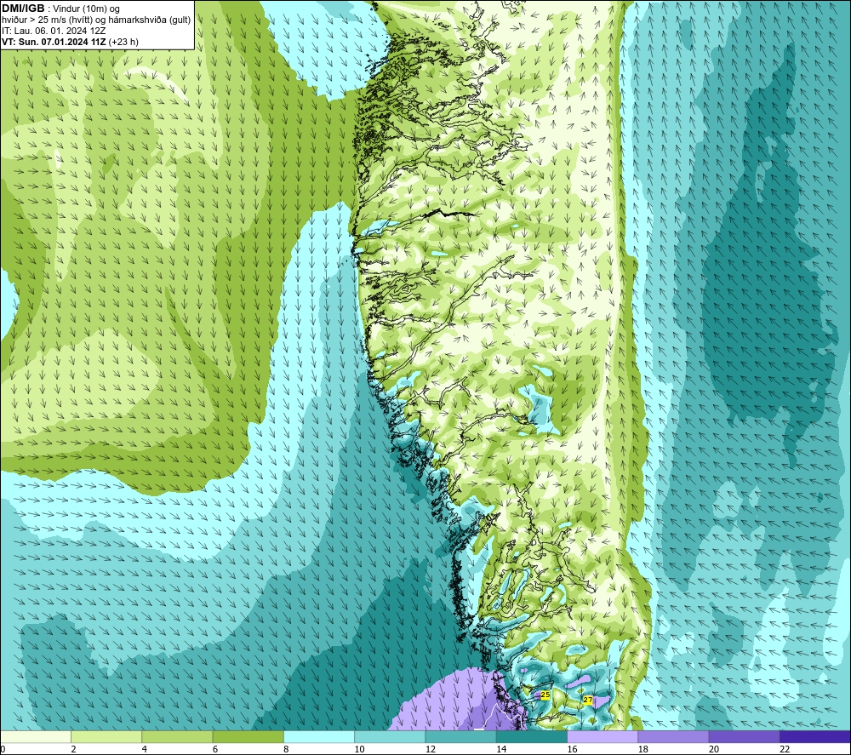Click the legend scale label 20

[714, 749]
